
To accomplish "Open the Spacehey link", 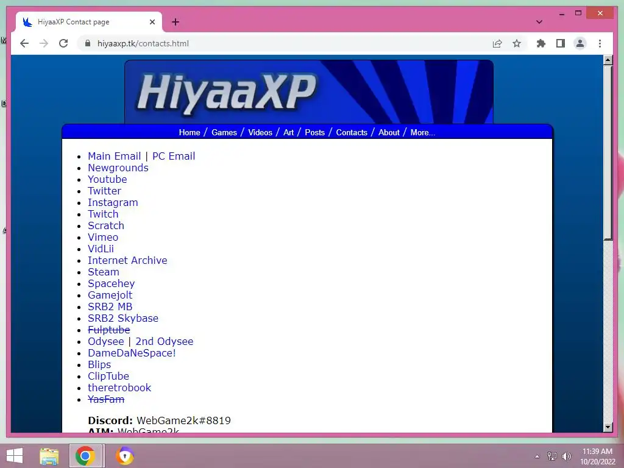I will [x=111, y=283].
